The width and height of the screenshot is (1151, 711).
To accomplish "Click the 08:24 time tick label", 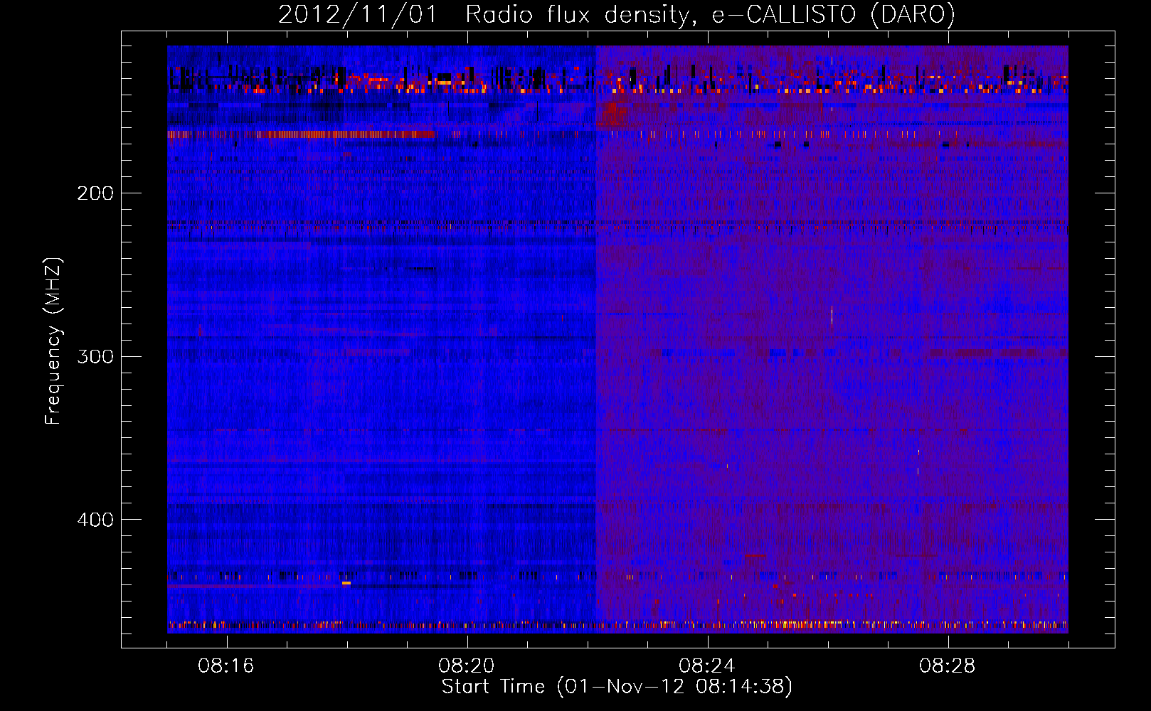I will tap(707, 666).
